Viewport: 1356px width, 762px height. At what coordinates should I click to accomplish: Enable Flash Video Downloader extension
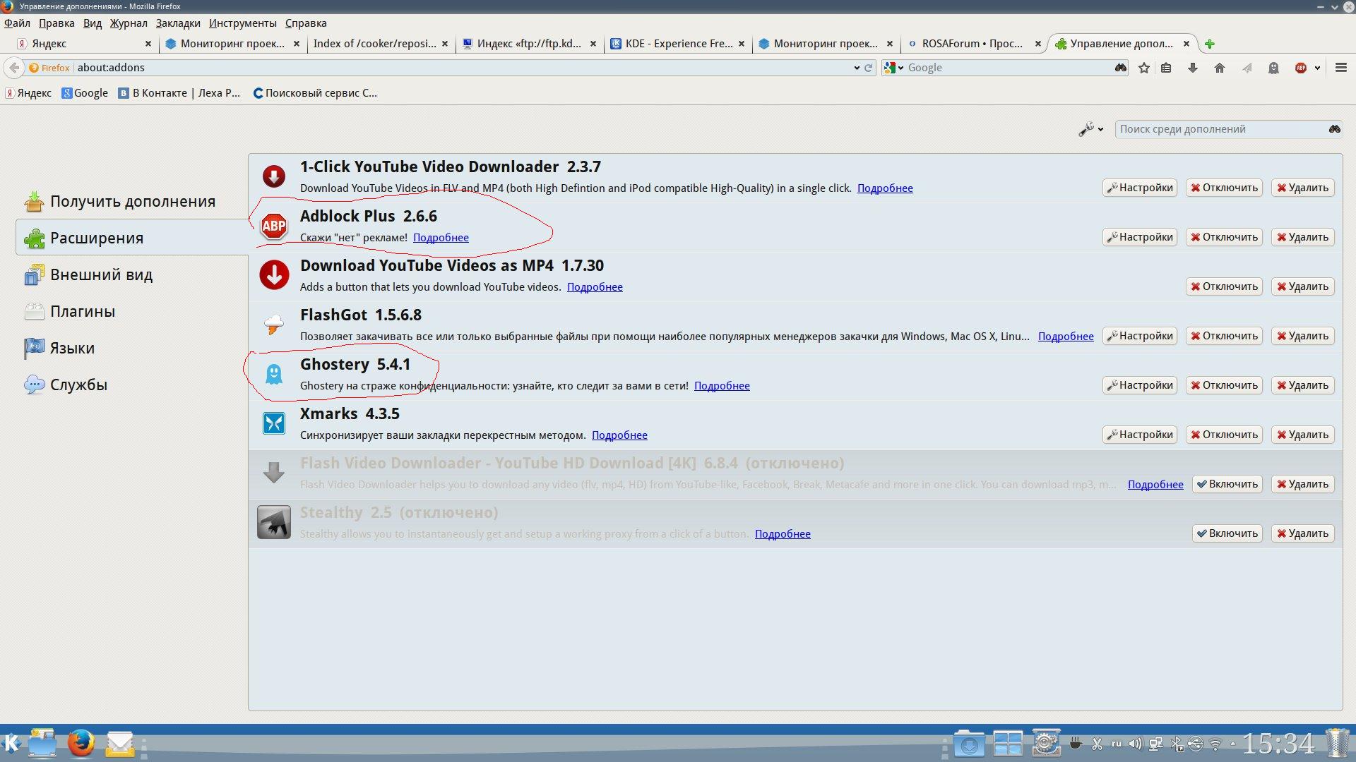click(x=1227, y=484)
